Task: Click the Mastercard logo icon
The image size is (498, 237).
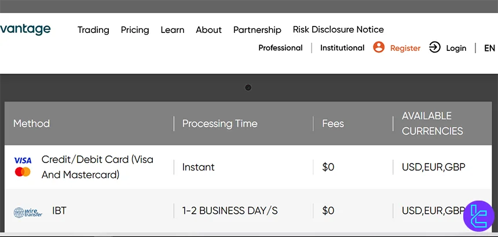Action: point(23,172)
